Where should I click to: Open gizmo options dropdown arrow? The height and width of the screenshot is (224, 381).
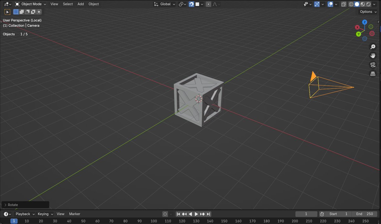point(323,4)
